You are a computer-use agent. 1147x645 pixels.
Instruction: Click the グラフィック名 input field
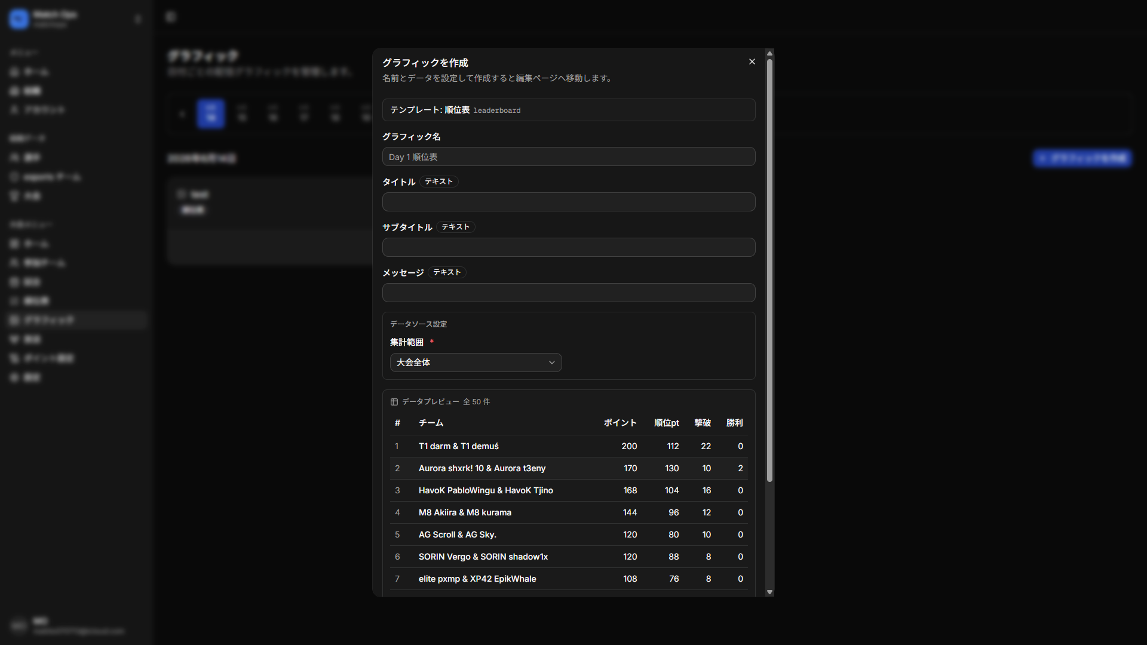569,156
